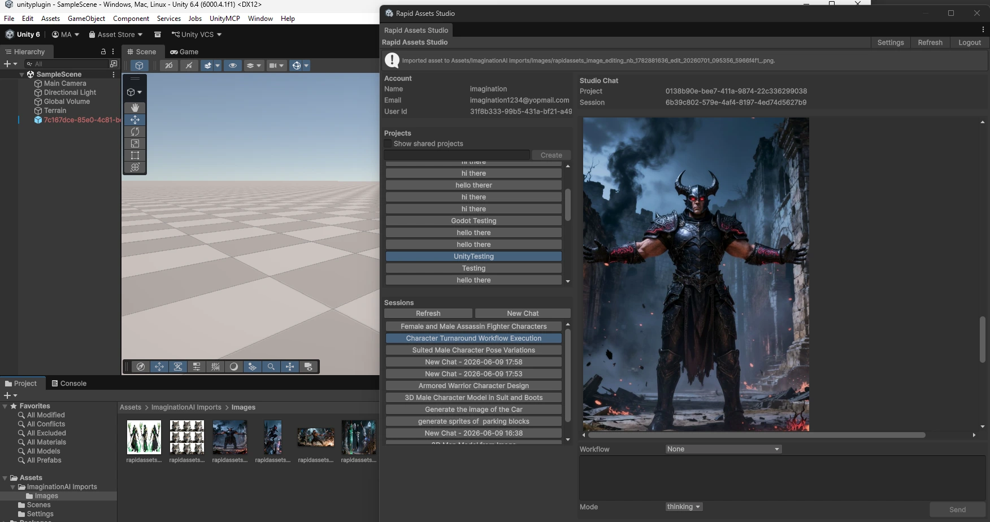Open the Window menu

pos(260,19)
